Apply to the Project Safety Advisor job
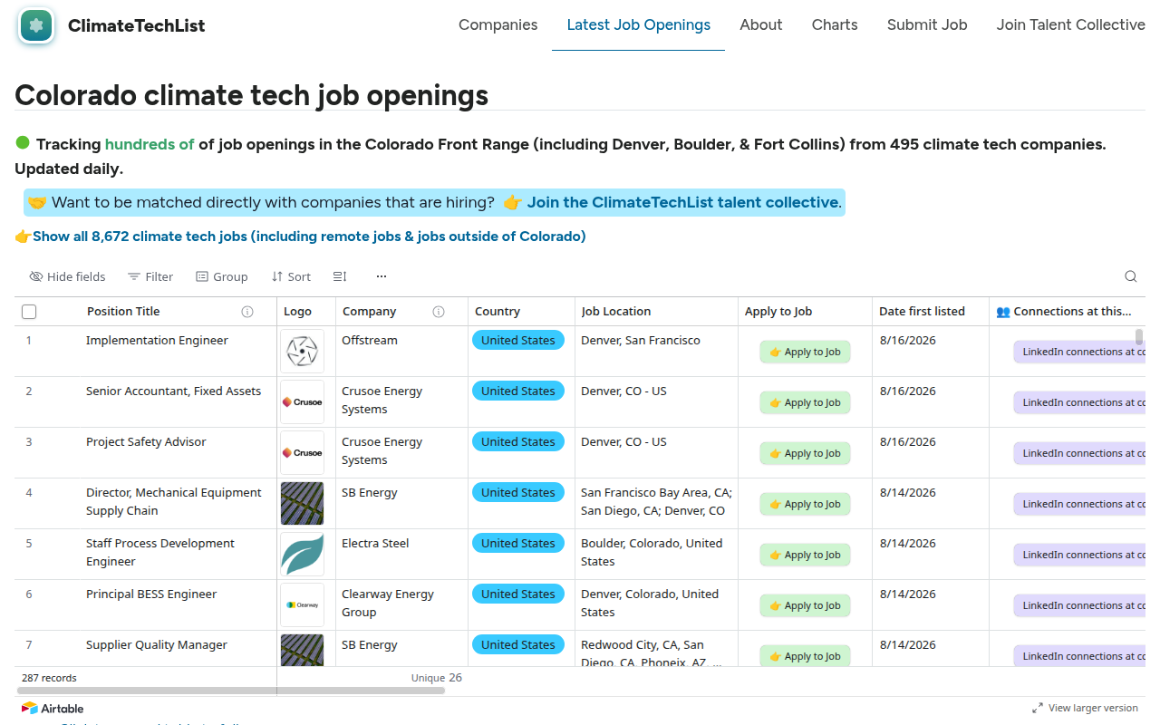The height and width of the screenshot is (725, 1160). [x=805, y=453]
